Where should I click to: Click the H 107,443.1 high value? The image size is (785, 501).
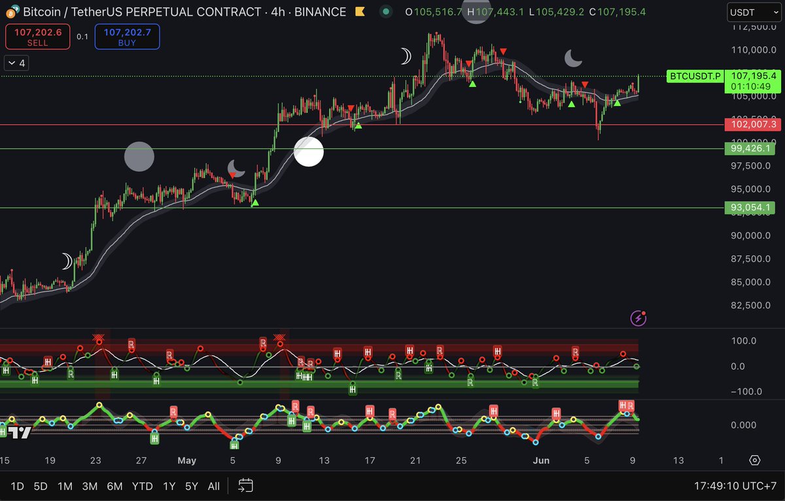point(494,12)
